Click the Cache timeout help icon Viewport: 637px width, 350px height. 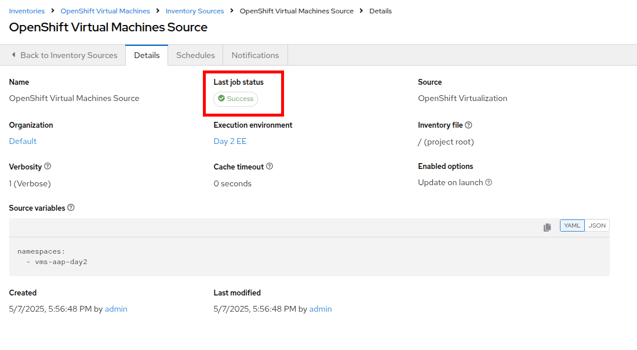[x=270, y=167]
